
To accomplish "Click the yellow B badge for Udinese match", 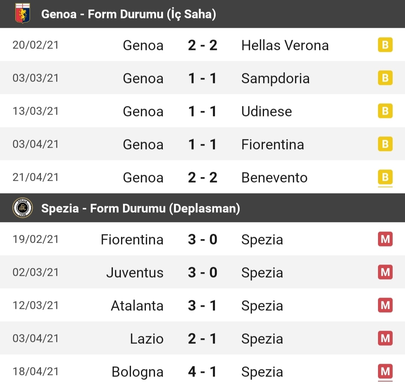I will click(x=385, y=111).
